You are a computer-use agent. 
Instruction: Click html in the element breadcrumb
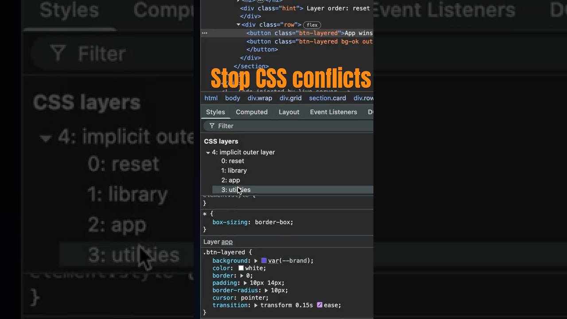(x=211, y=98)
